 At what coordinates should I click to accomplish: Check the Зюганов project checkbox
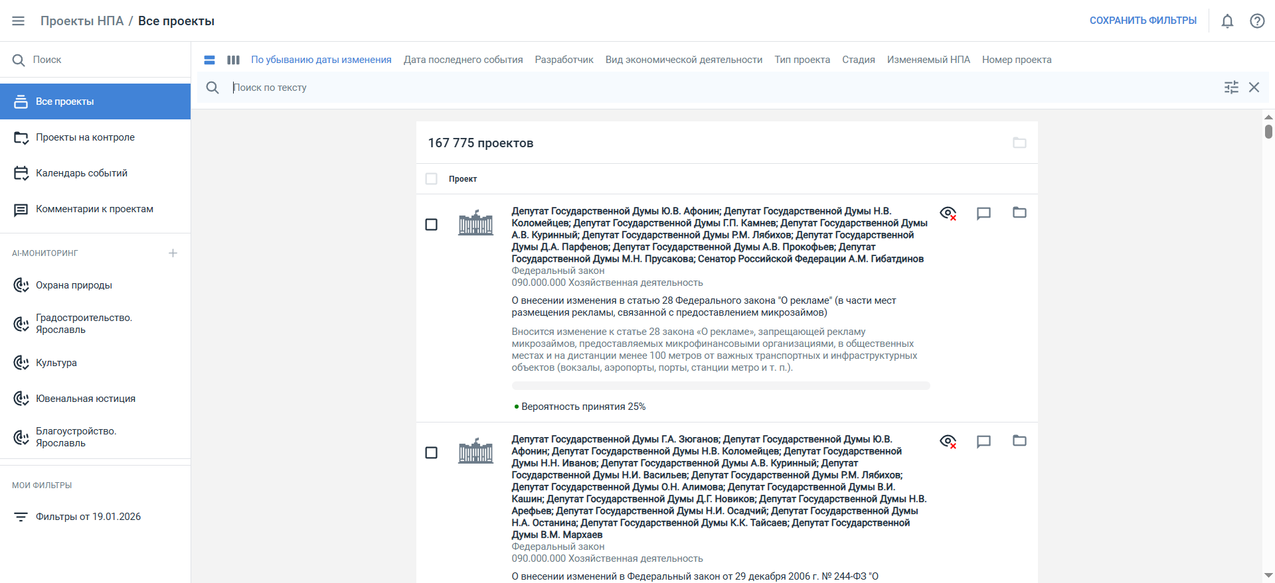432,453
